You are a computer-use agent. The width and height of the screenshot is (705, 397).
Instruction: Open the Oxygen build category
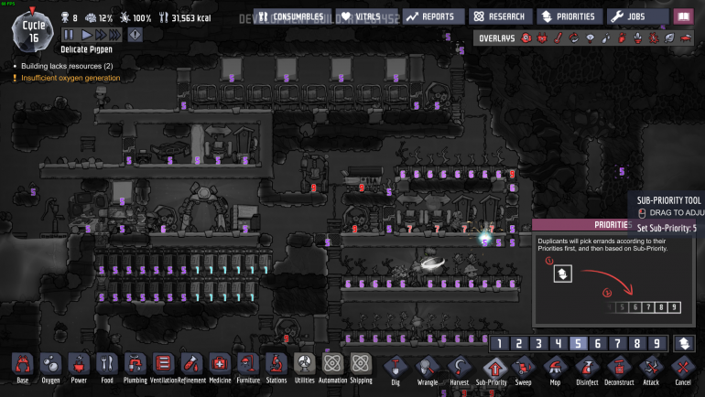tap(50, 369)
